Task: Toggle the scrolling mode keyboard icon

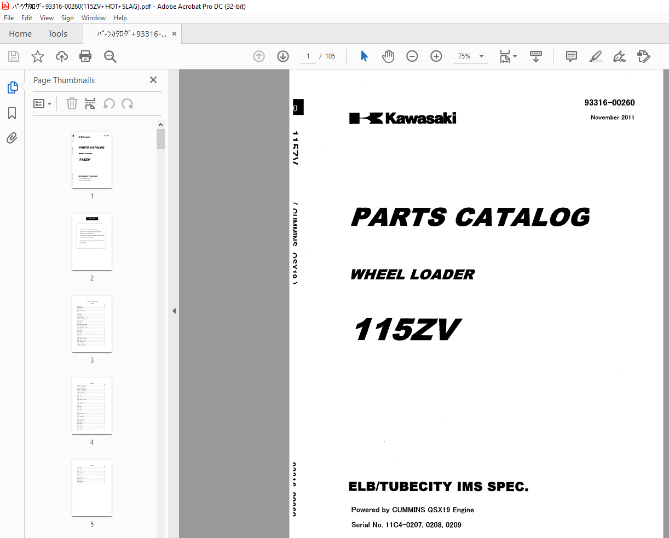Action: [x=536, y=56]
